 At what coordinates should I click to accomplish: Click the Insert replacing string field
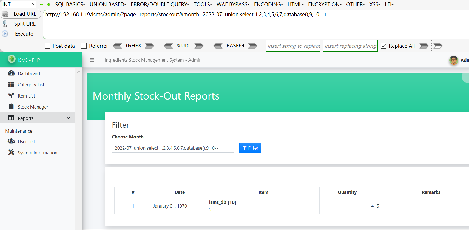[350, 46]
